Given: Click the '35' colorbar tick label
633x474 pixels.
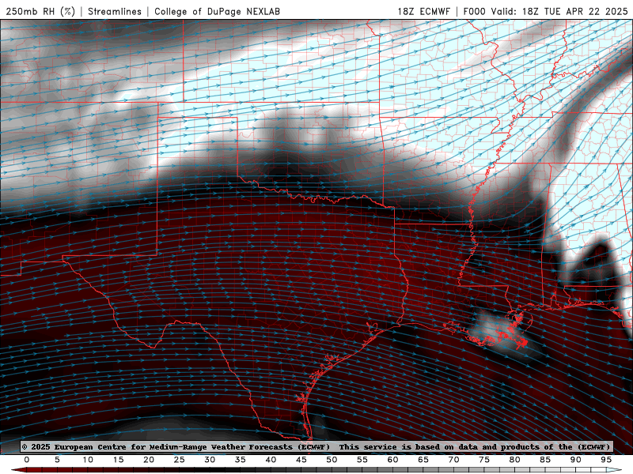Looking at the screenshot, I should [241, 460].
